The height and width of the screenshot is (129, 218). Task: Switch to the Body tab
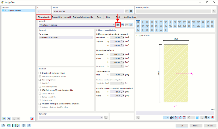pos(99,17)
